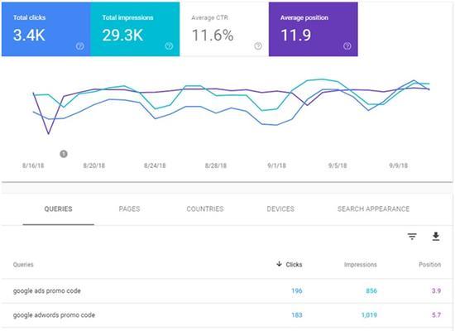
Task: Download the queries table data
Action: coord(436,237)
